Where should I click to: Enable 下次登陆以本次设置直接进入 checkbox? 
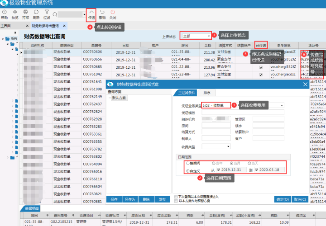coord(176,197)
